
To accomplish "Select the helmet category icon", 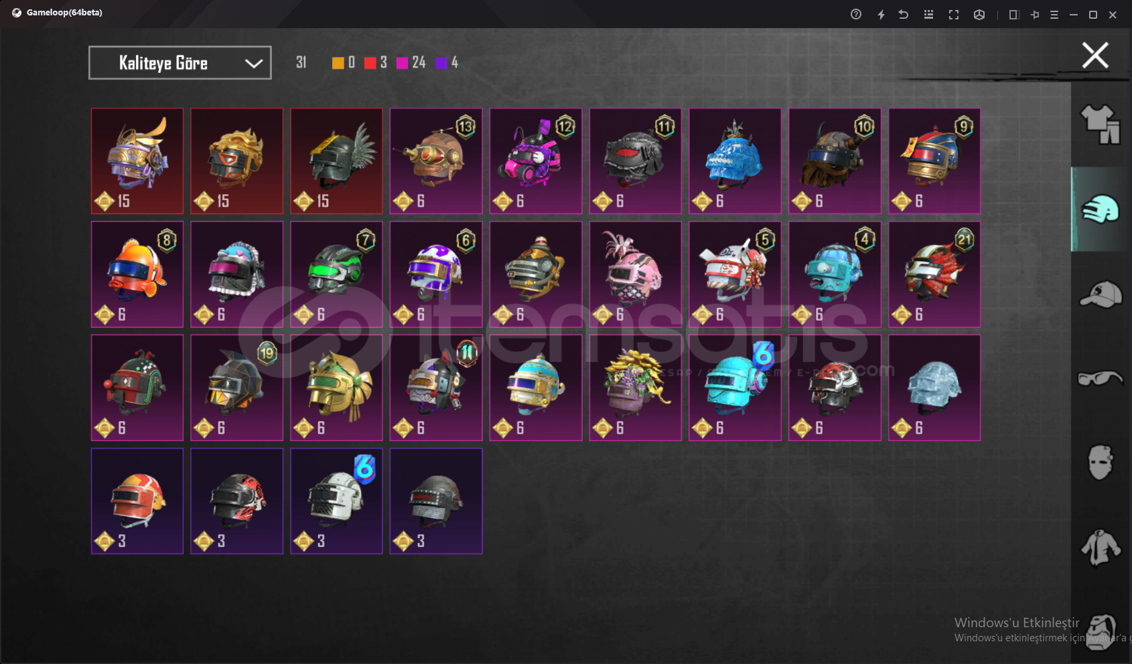I will (1100, 210).
